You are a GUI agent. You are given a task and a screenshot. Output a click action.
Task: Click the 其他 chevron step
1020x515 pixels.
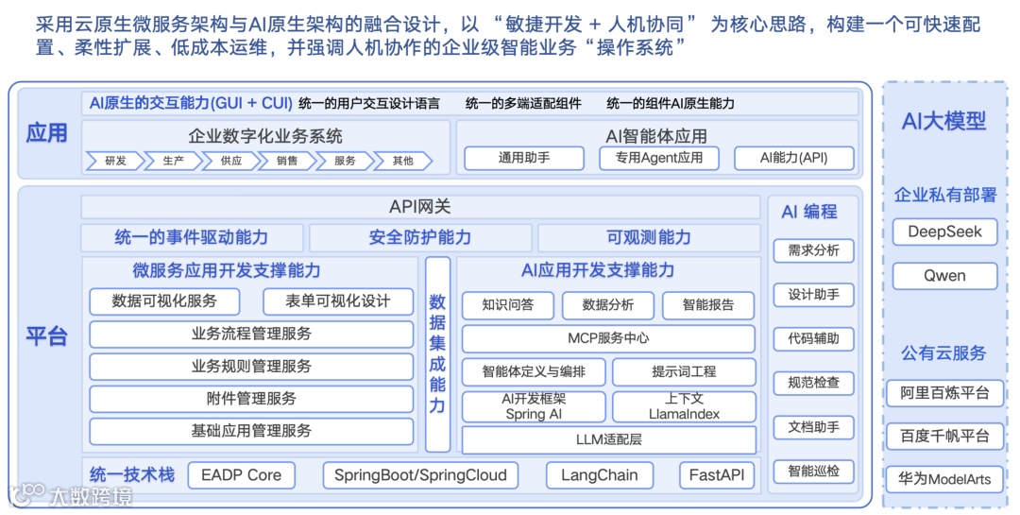[x=402, y=161]
